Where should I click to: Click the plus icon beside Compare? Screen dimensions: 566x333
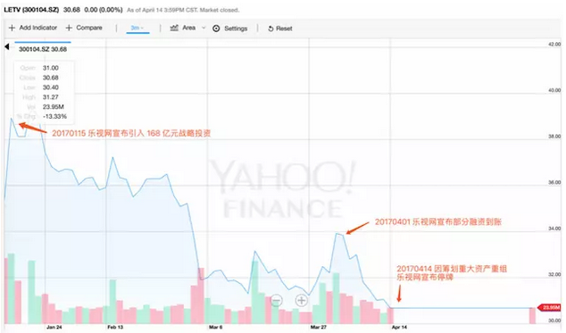pyautogui.click(x=69, y=28)
